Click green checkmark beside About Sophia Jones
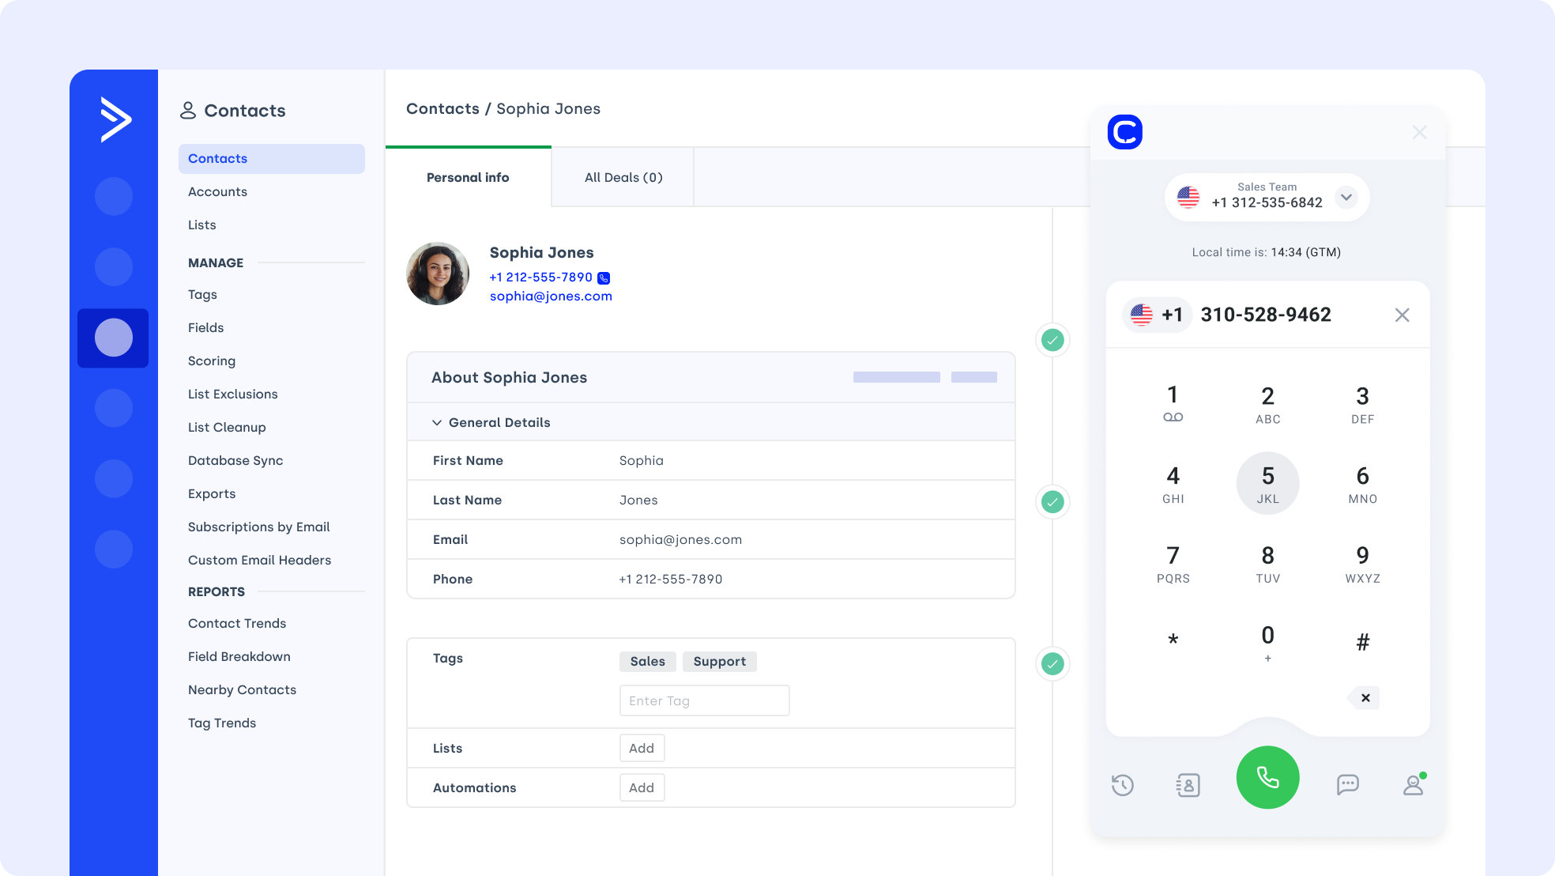This screenshot has height=876, width=1555. 1052,341
